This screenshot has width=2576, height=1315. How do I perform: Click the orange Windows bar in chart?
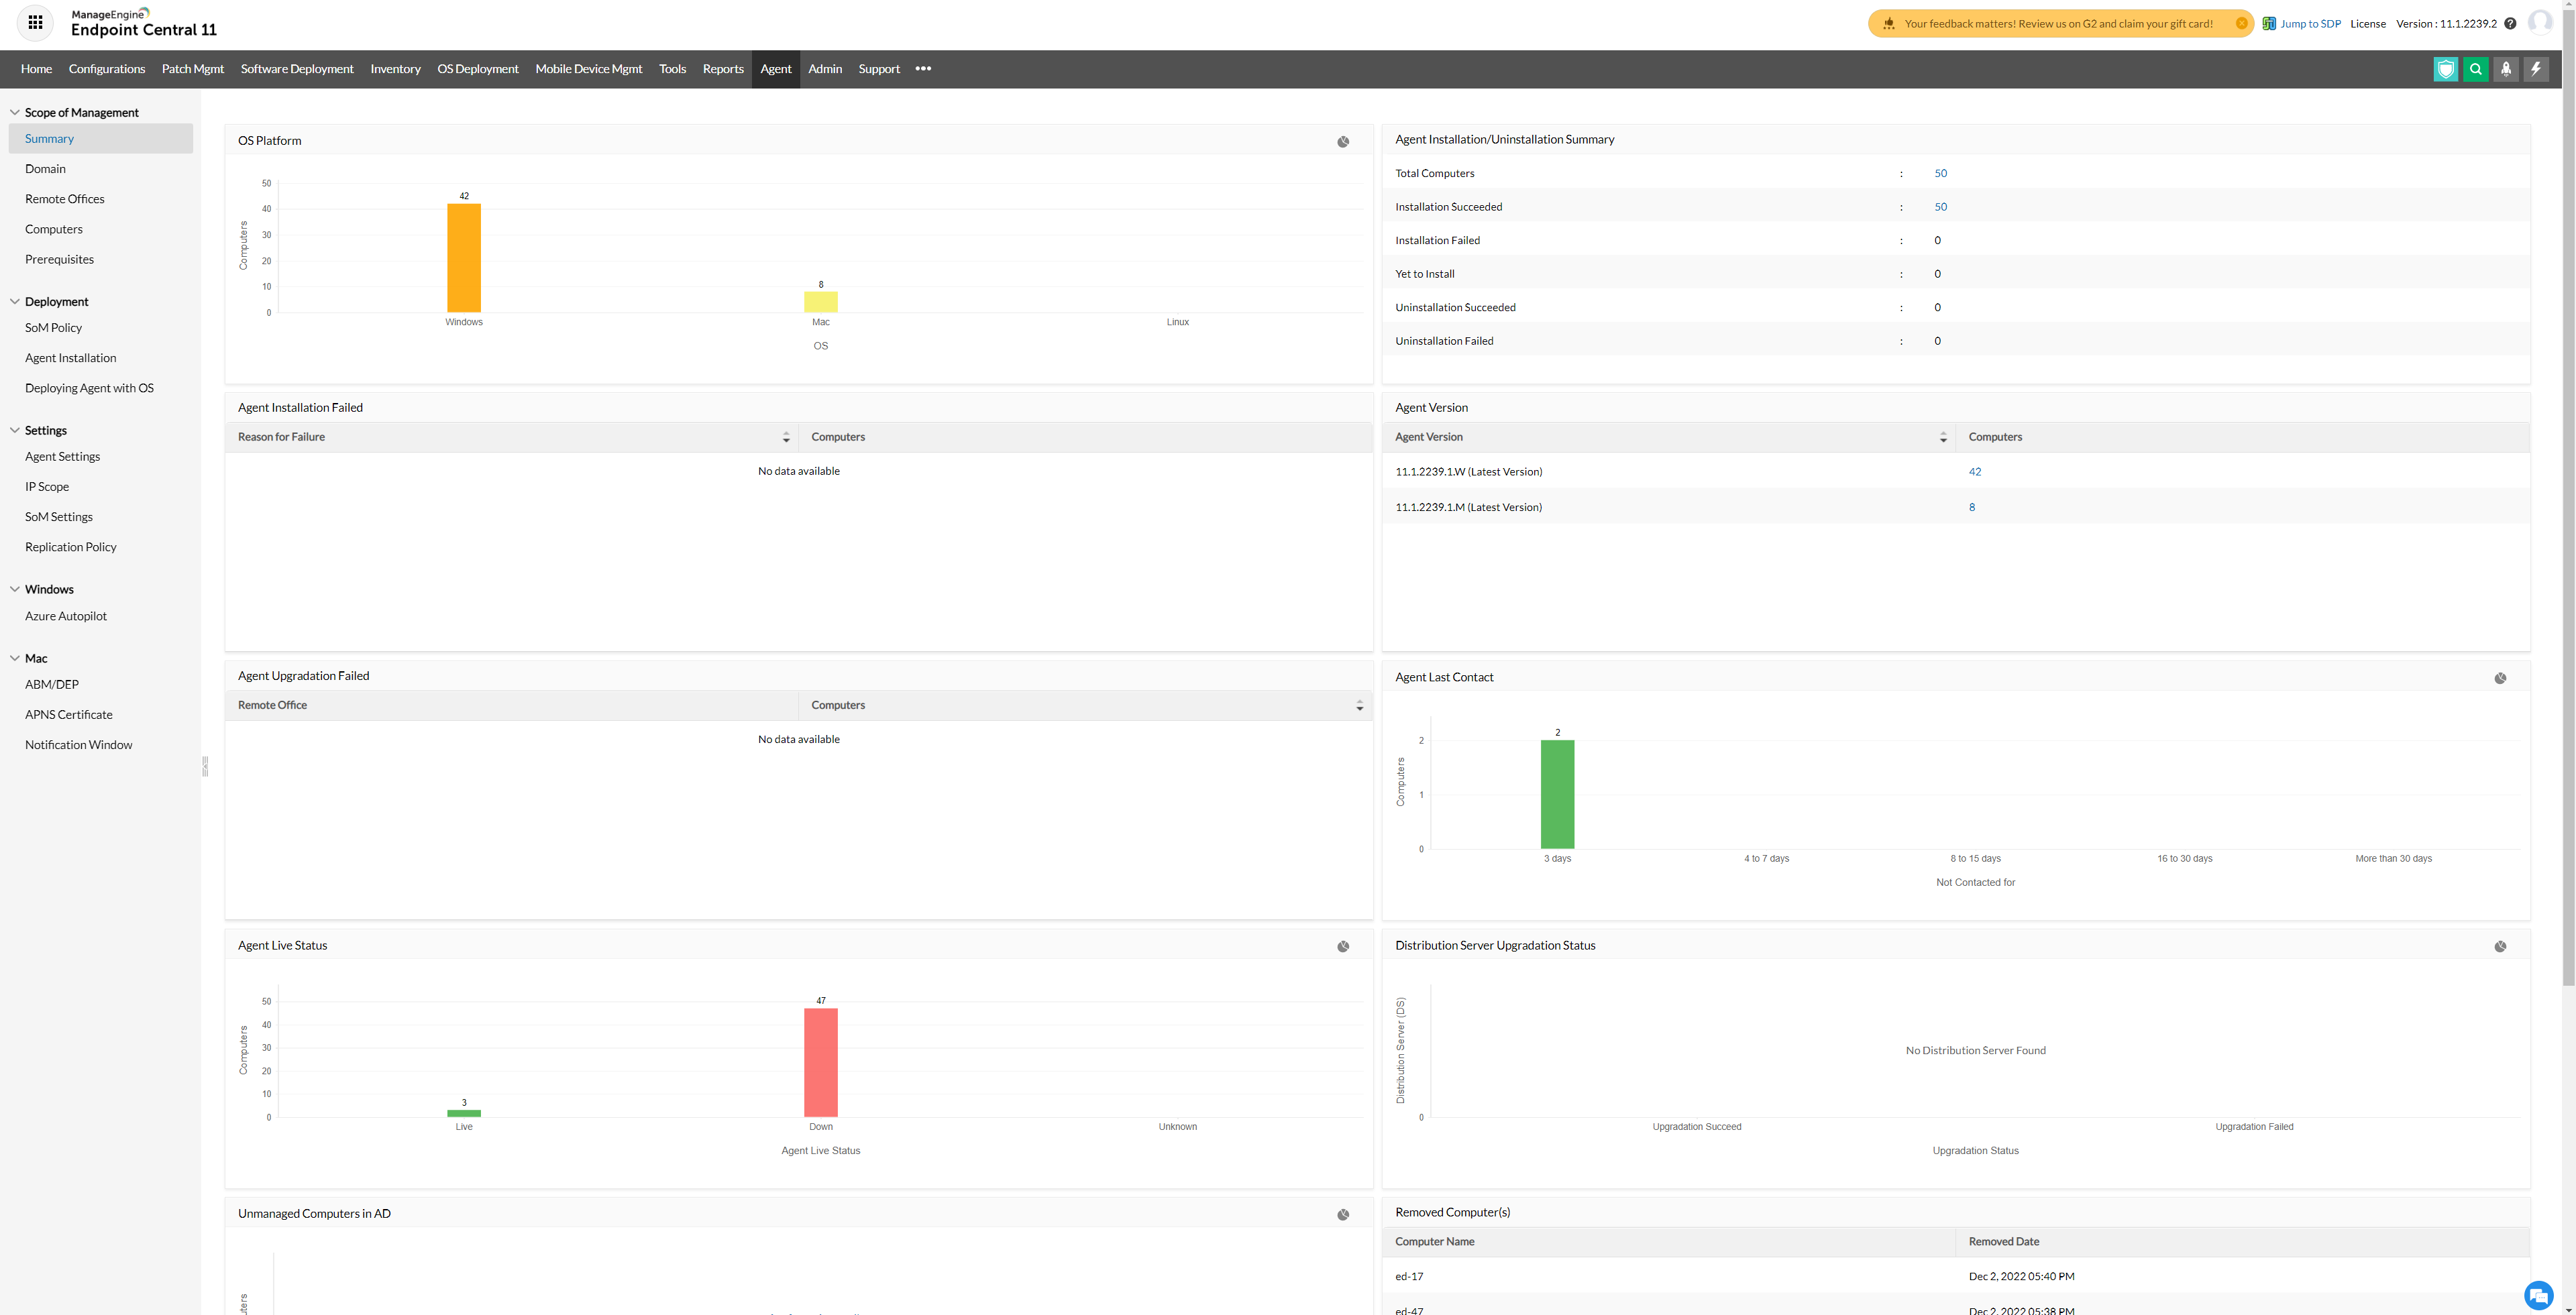coord(463,258)
